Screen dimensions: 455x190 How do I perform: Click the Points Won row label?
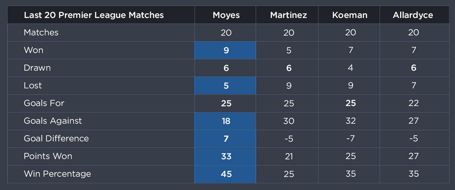(48, 156)
